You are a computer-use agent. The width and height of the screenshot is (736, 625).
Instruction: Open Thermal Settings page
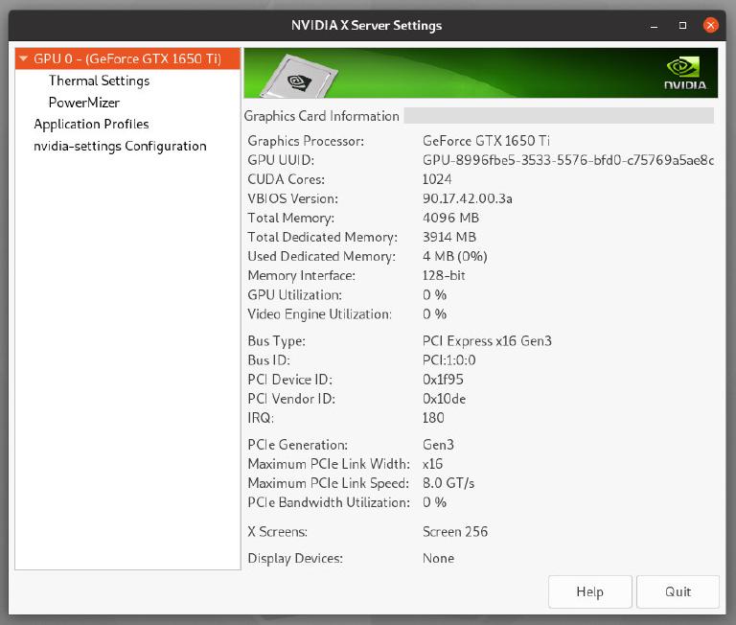click(99, 81)
